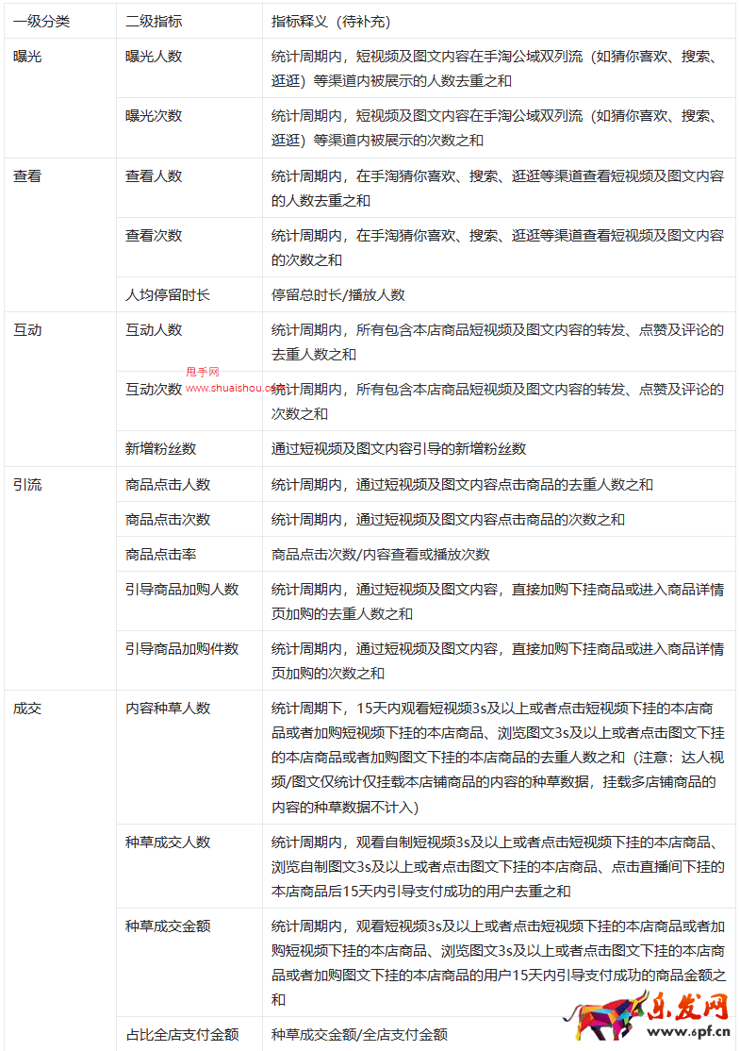Screen dimensions: 740x1051
Task: Click the 查看次数 definition text
Action: tap(498, 247)
